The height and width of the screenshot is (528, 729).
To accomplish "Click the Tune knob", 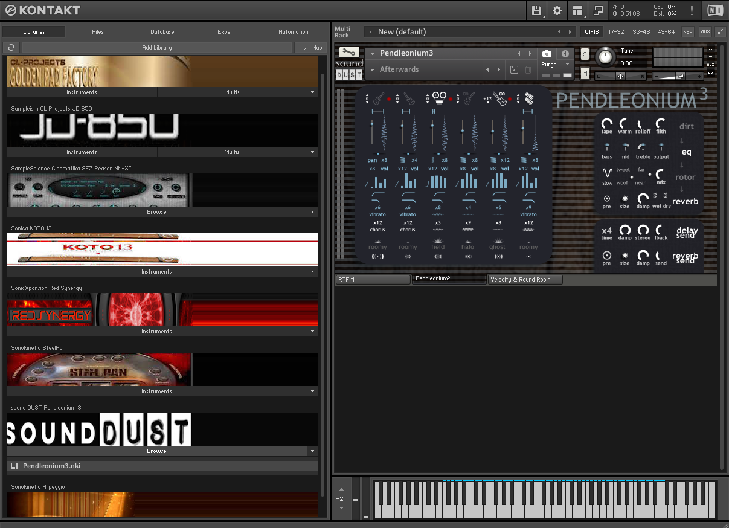I will click(604, 57).
